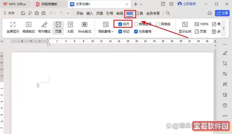Click the selection cursor sidebar icon
Viewport: 232px width, 134px height.
[x=225, y=63]
